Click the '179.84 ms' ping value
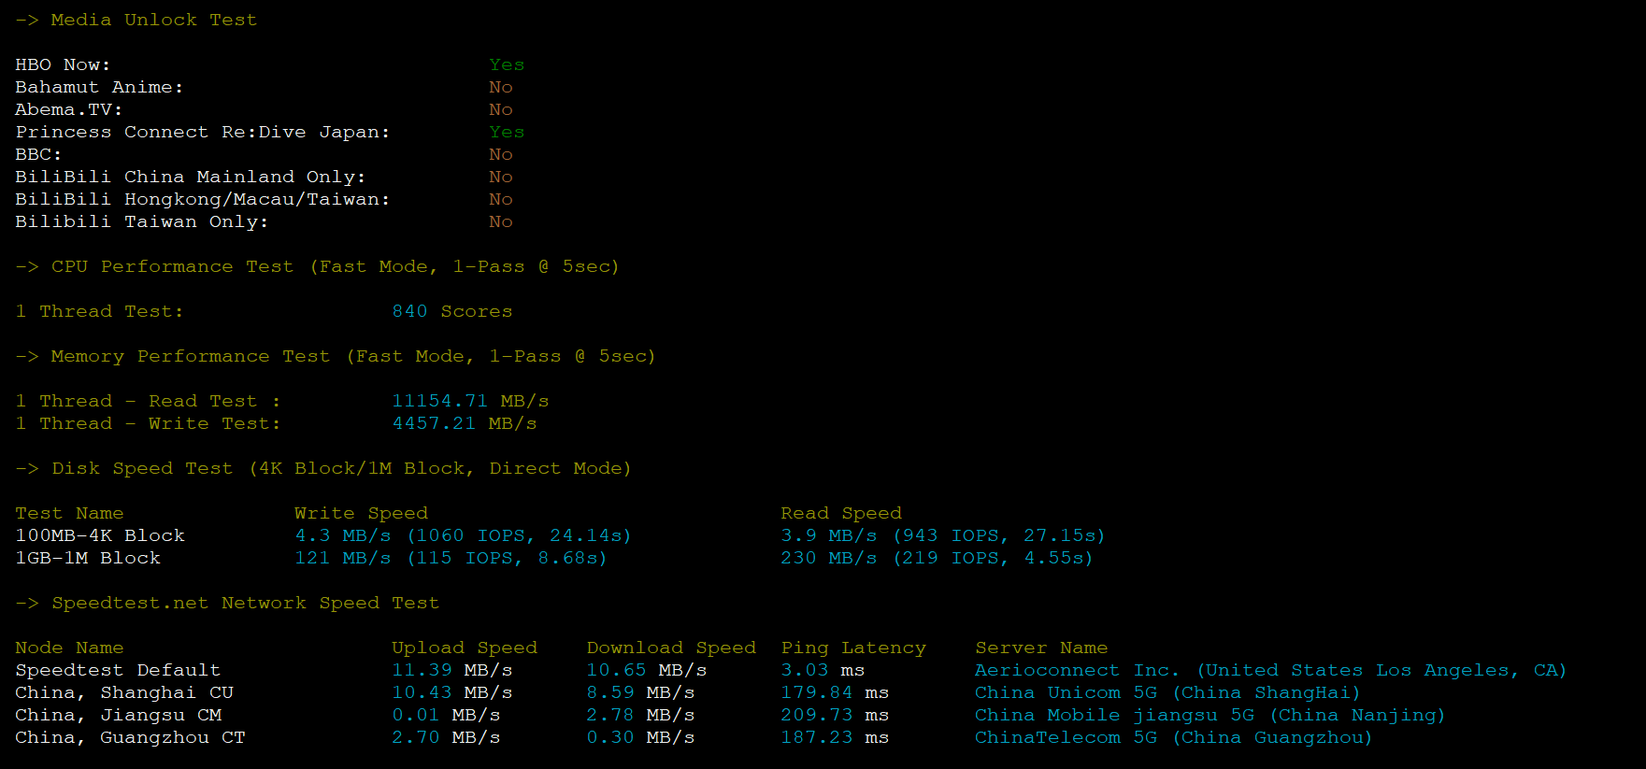Image resolution: width=1646 pixels, height=769 pixels. pyautogui.click(x=835, y=692)
